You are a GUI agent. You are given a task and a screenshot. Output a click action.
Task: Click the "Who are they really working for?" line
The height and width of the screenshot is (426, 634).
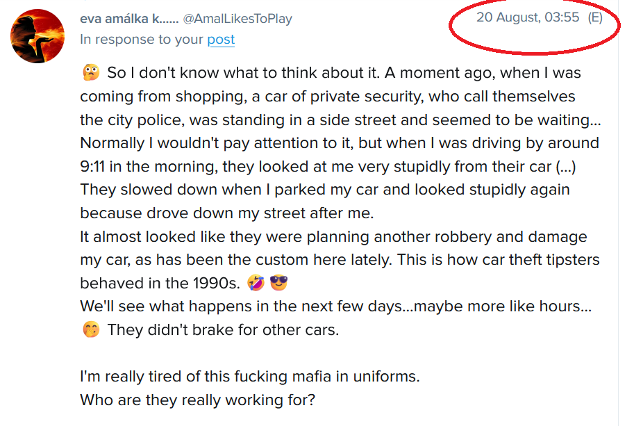(198, 400)
